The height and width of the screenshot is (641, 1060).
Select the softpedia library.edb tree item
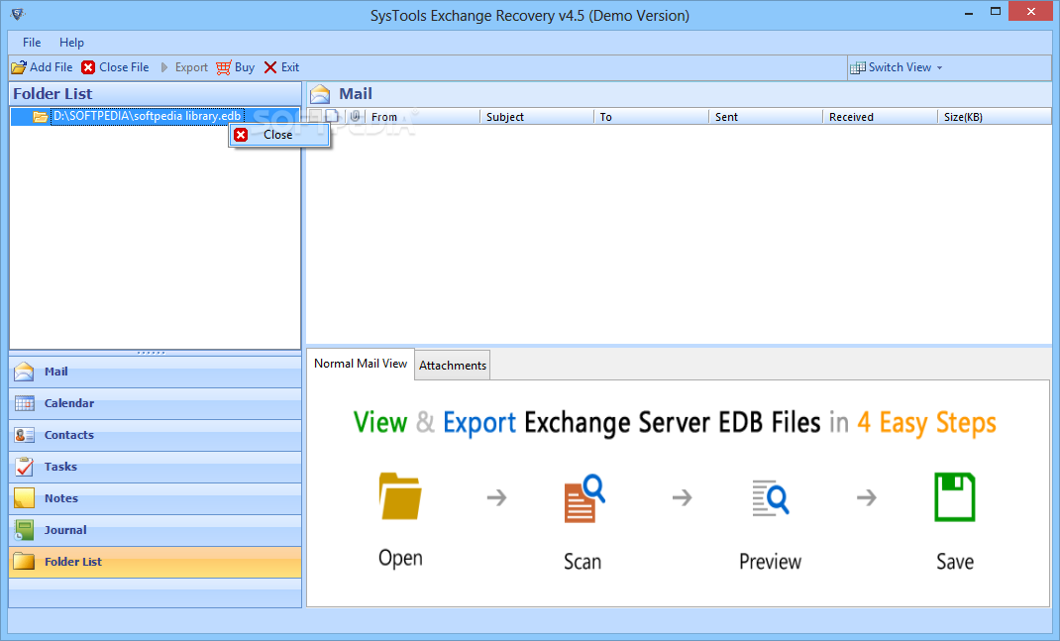147,116
